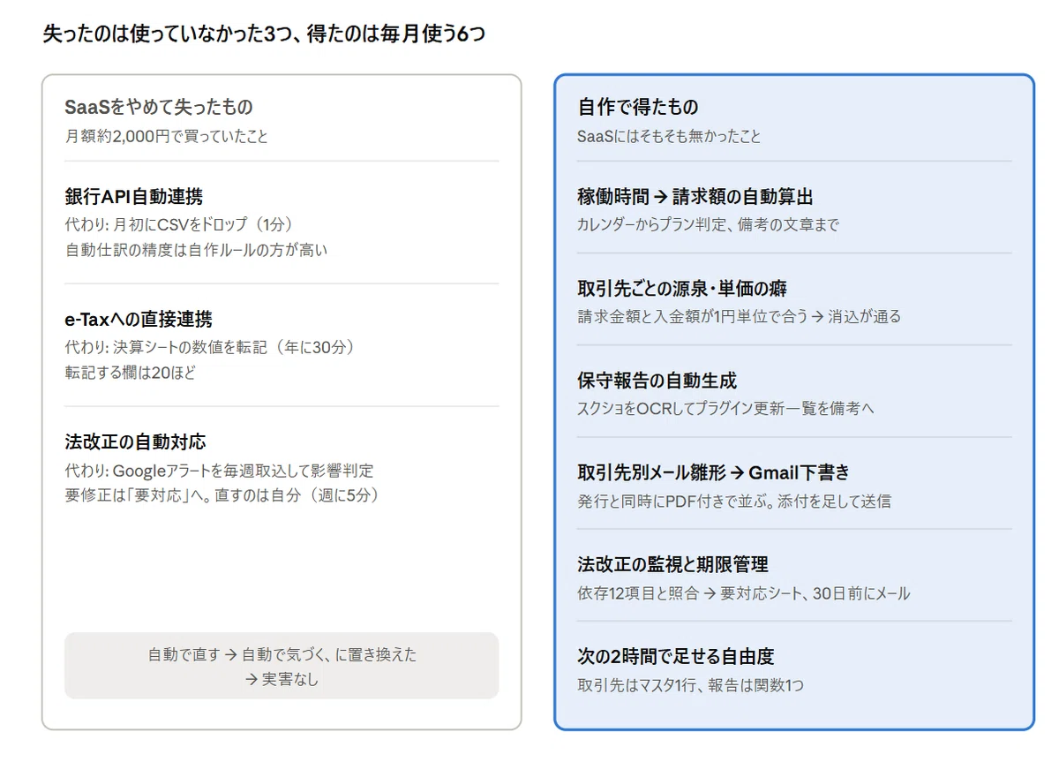
Task: Click the subtitle 月額約2,000円で買っていたこと
Action: pyautogui.click(x=167, y=137)
